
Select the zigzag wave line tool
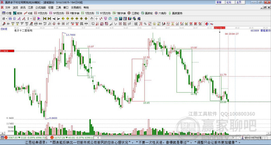coord(116,24)
